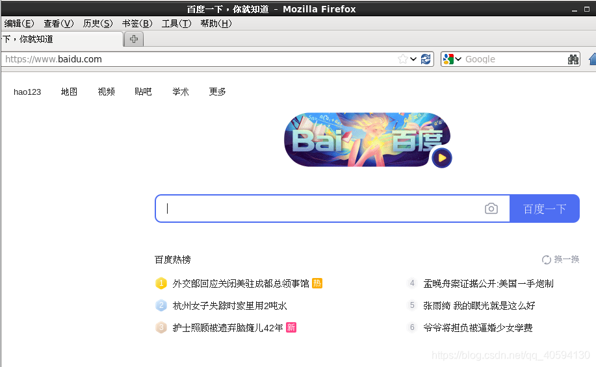Click the home icon beside the search box
The image size is (596, 367).
[593, 59]
